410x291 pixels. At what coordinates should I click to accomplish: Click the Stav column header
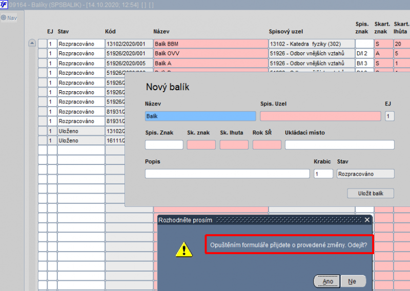(x=63, y=31)
